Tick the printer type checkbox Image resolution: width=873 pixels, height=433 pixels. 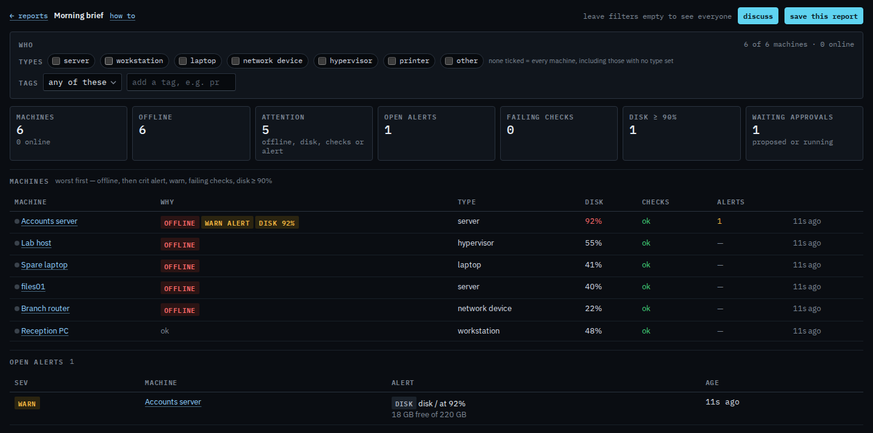tap(392, 61)
